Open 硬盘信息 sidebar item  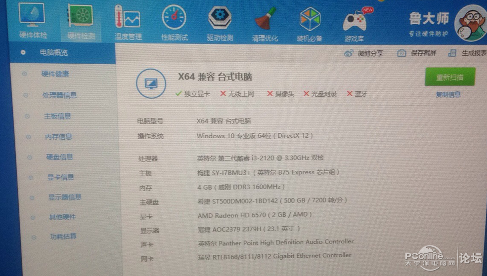[60, 157]
